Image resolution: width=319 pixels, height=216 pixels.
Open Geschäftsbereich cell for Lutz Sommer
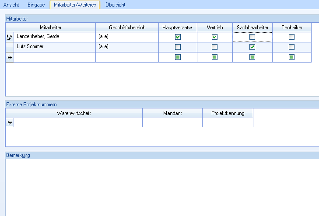[127, 47]
